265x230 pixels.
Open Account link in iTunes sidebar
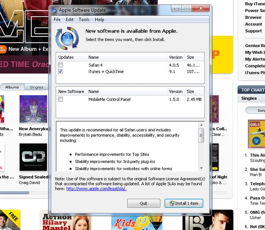(254, 24)
